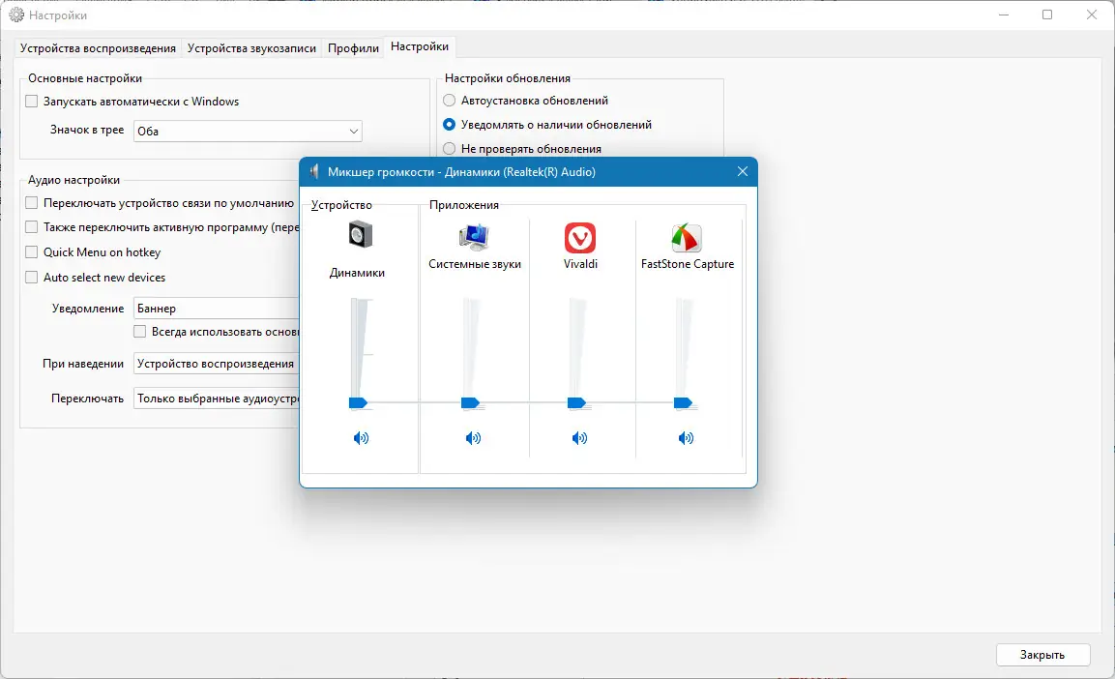Select Автоустановка обновлений radio button

(x=450, y=101)
